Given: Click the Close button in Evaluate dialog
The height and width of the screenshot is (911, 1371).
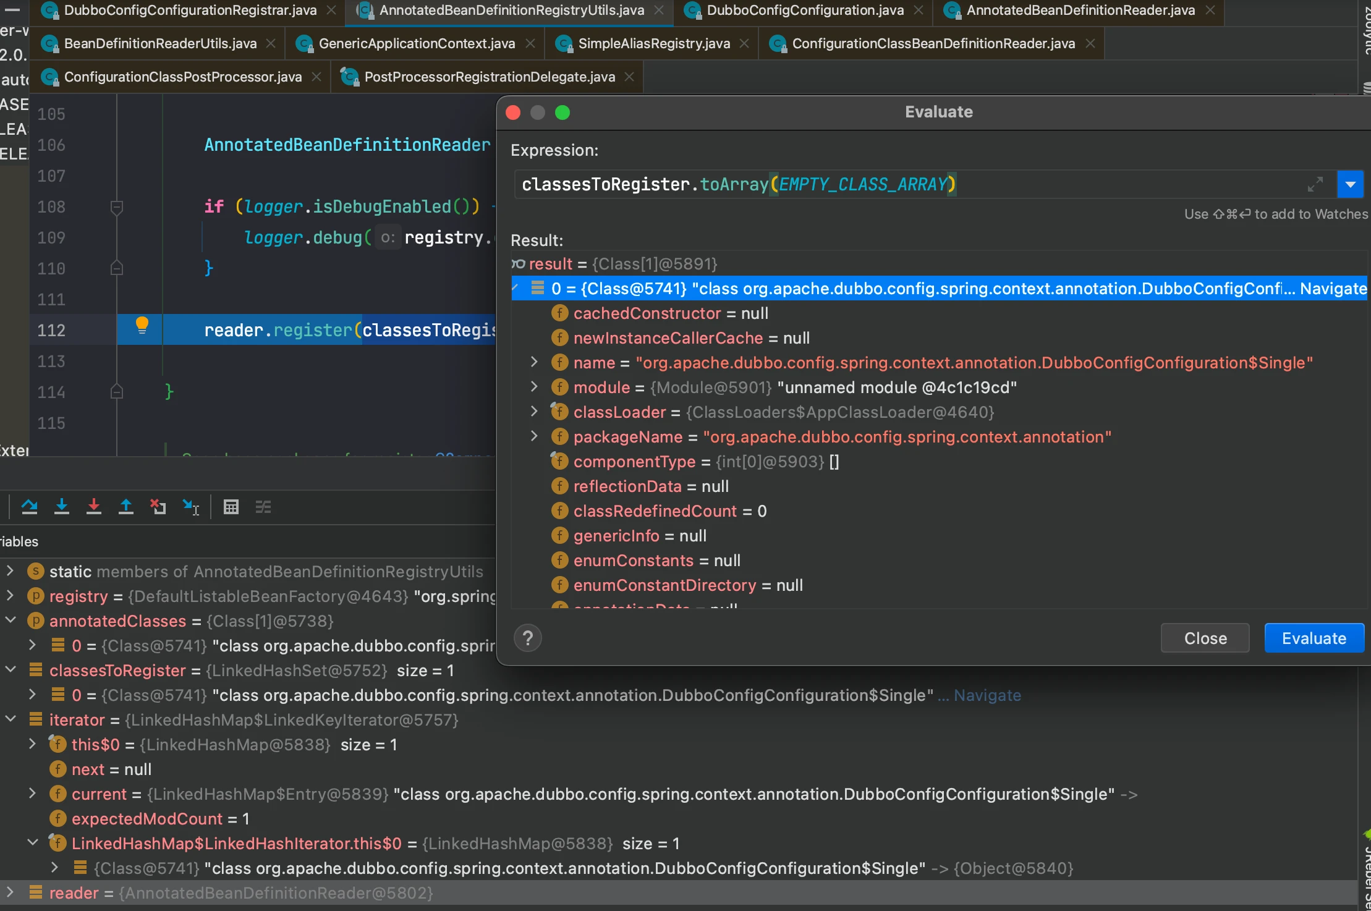Looking at the screenshot, I should [1205, 638].
